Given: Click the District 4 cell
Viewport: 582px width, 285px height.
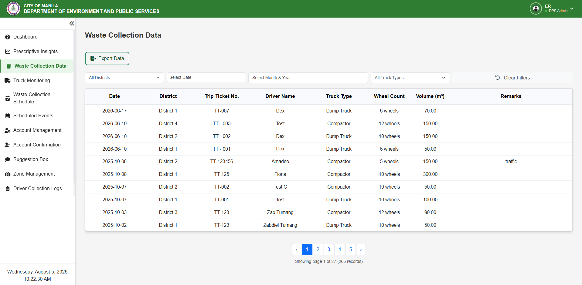Looking at the screenshot, I should click(x=168, y=124).
